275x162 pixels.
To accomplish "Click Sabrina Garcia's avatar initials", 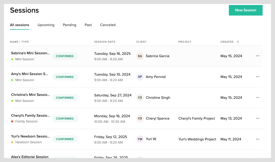I will tap(140, 56).
